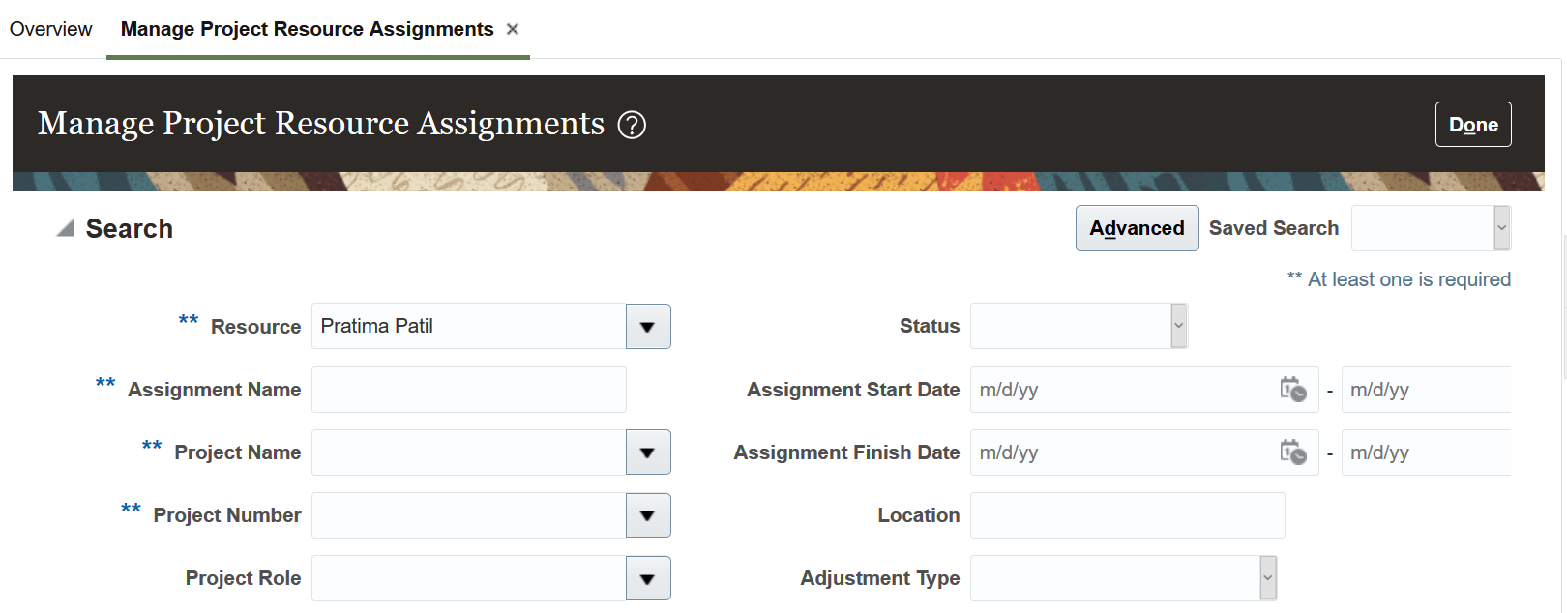Click the Location input field

[1127, 515]
